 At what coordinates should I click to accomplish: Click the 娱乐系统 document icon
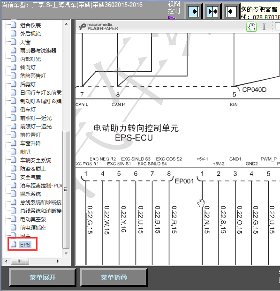click(14, 194)
